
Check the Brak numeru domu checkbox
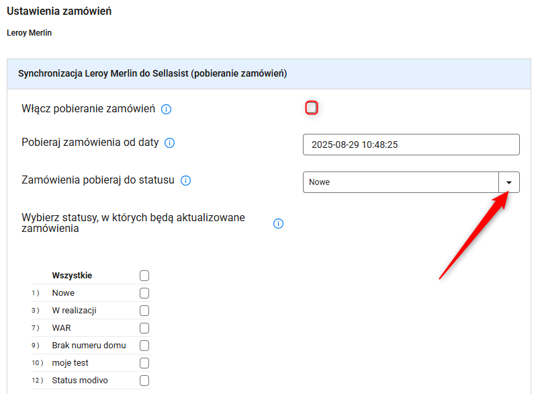click(x=144, y=346)
